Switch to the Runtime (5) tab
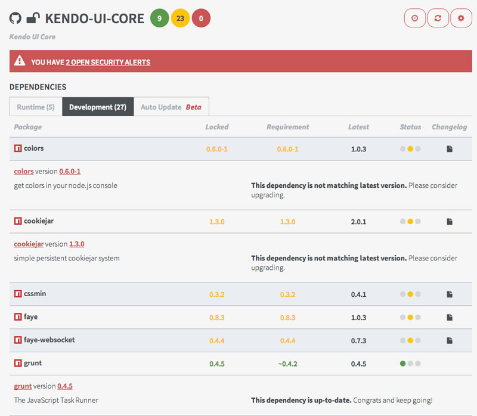 (36, 107)
